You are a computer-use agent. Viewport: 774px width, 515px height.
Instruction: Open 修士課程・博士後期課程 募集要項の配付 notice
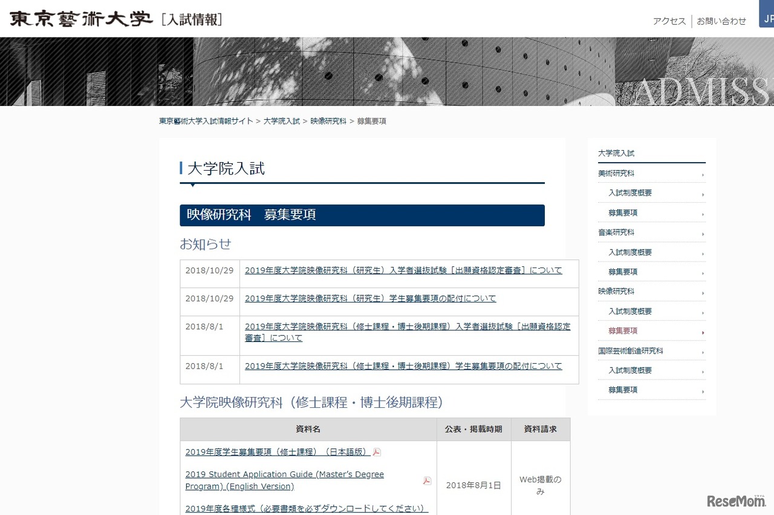(403, 366)
